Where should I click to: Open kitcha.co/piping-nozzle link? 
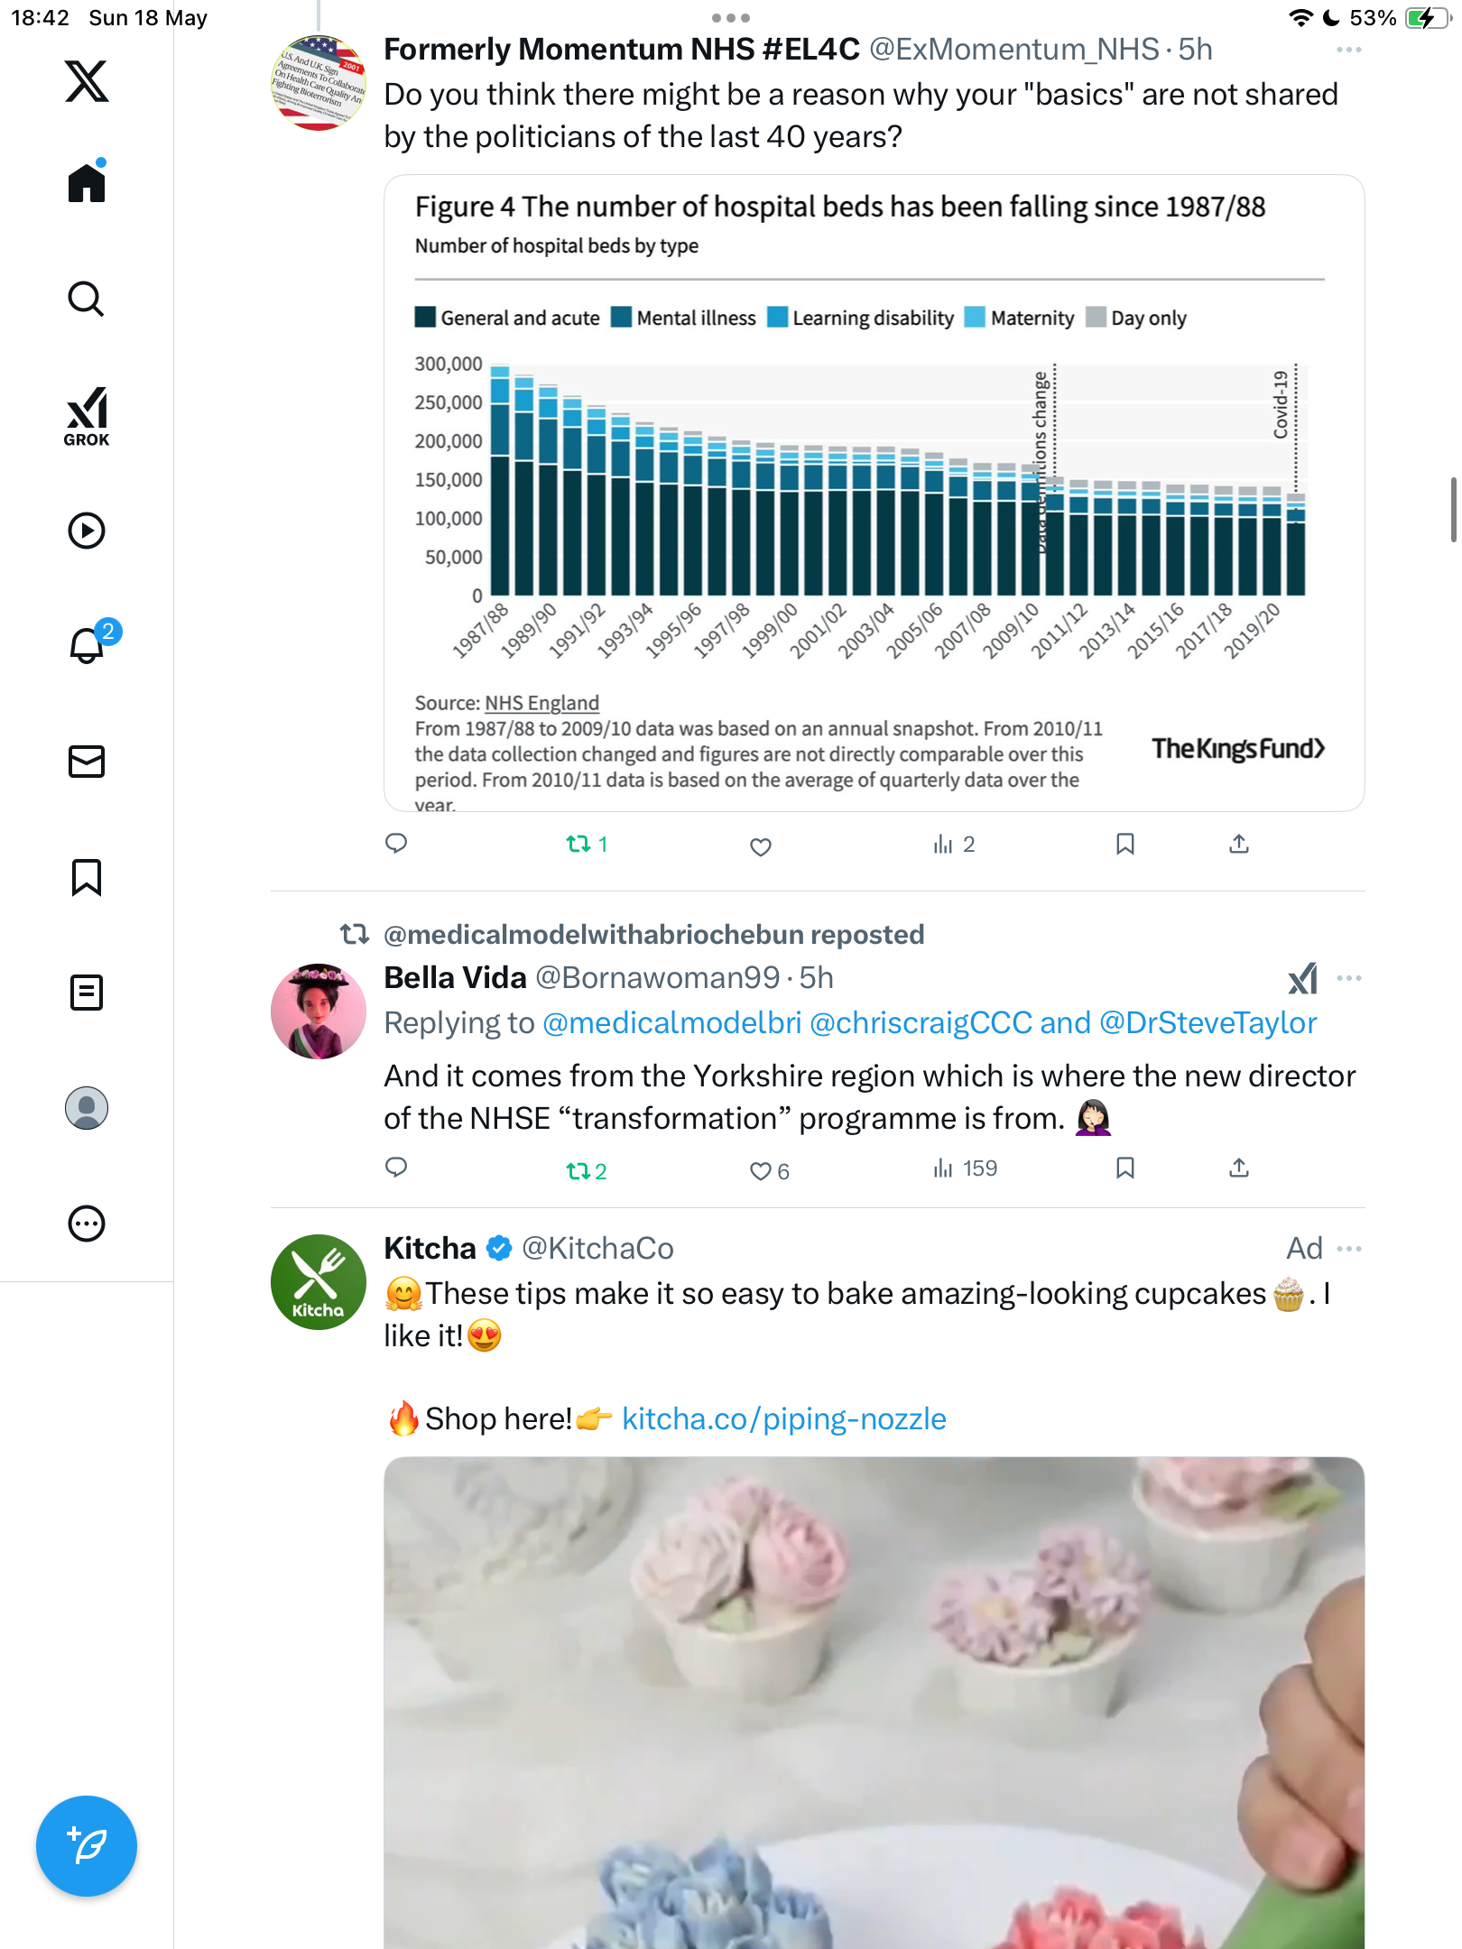784,1418
